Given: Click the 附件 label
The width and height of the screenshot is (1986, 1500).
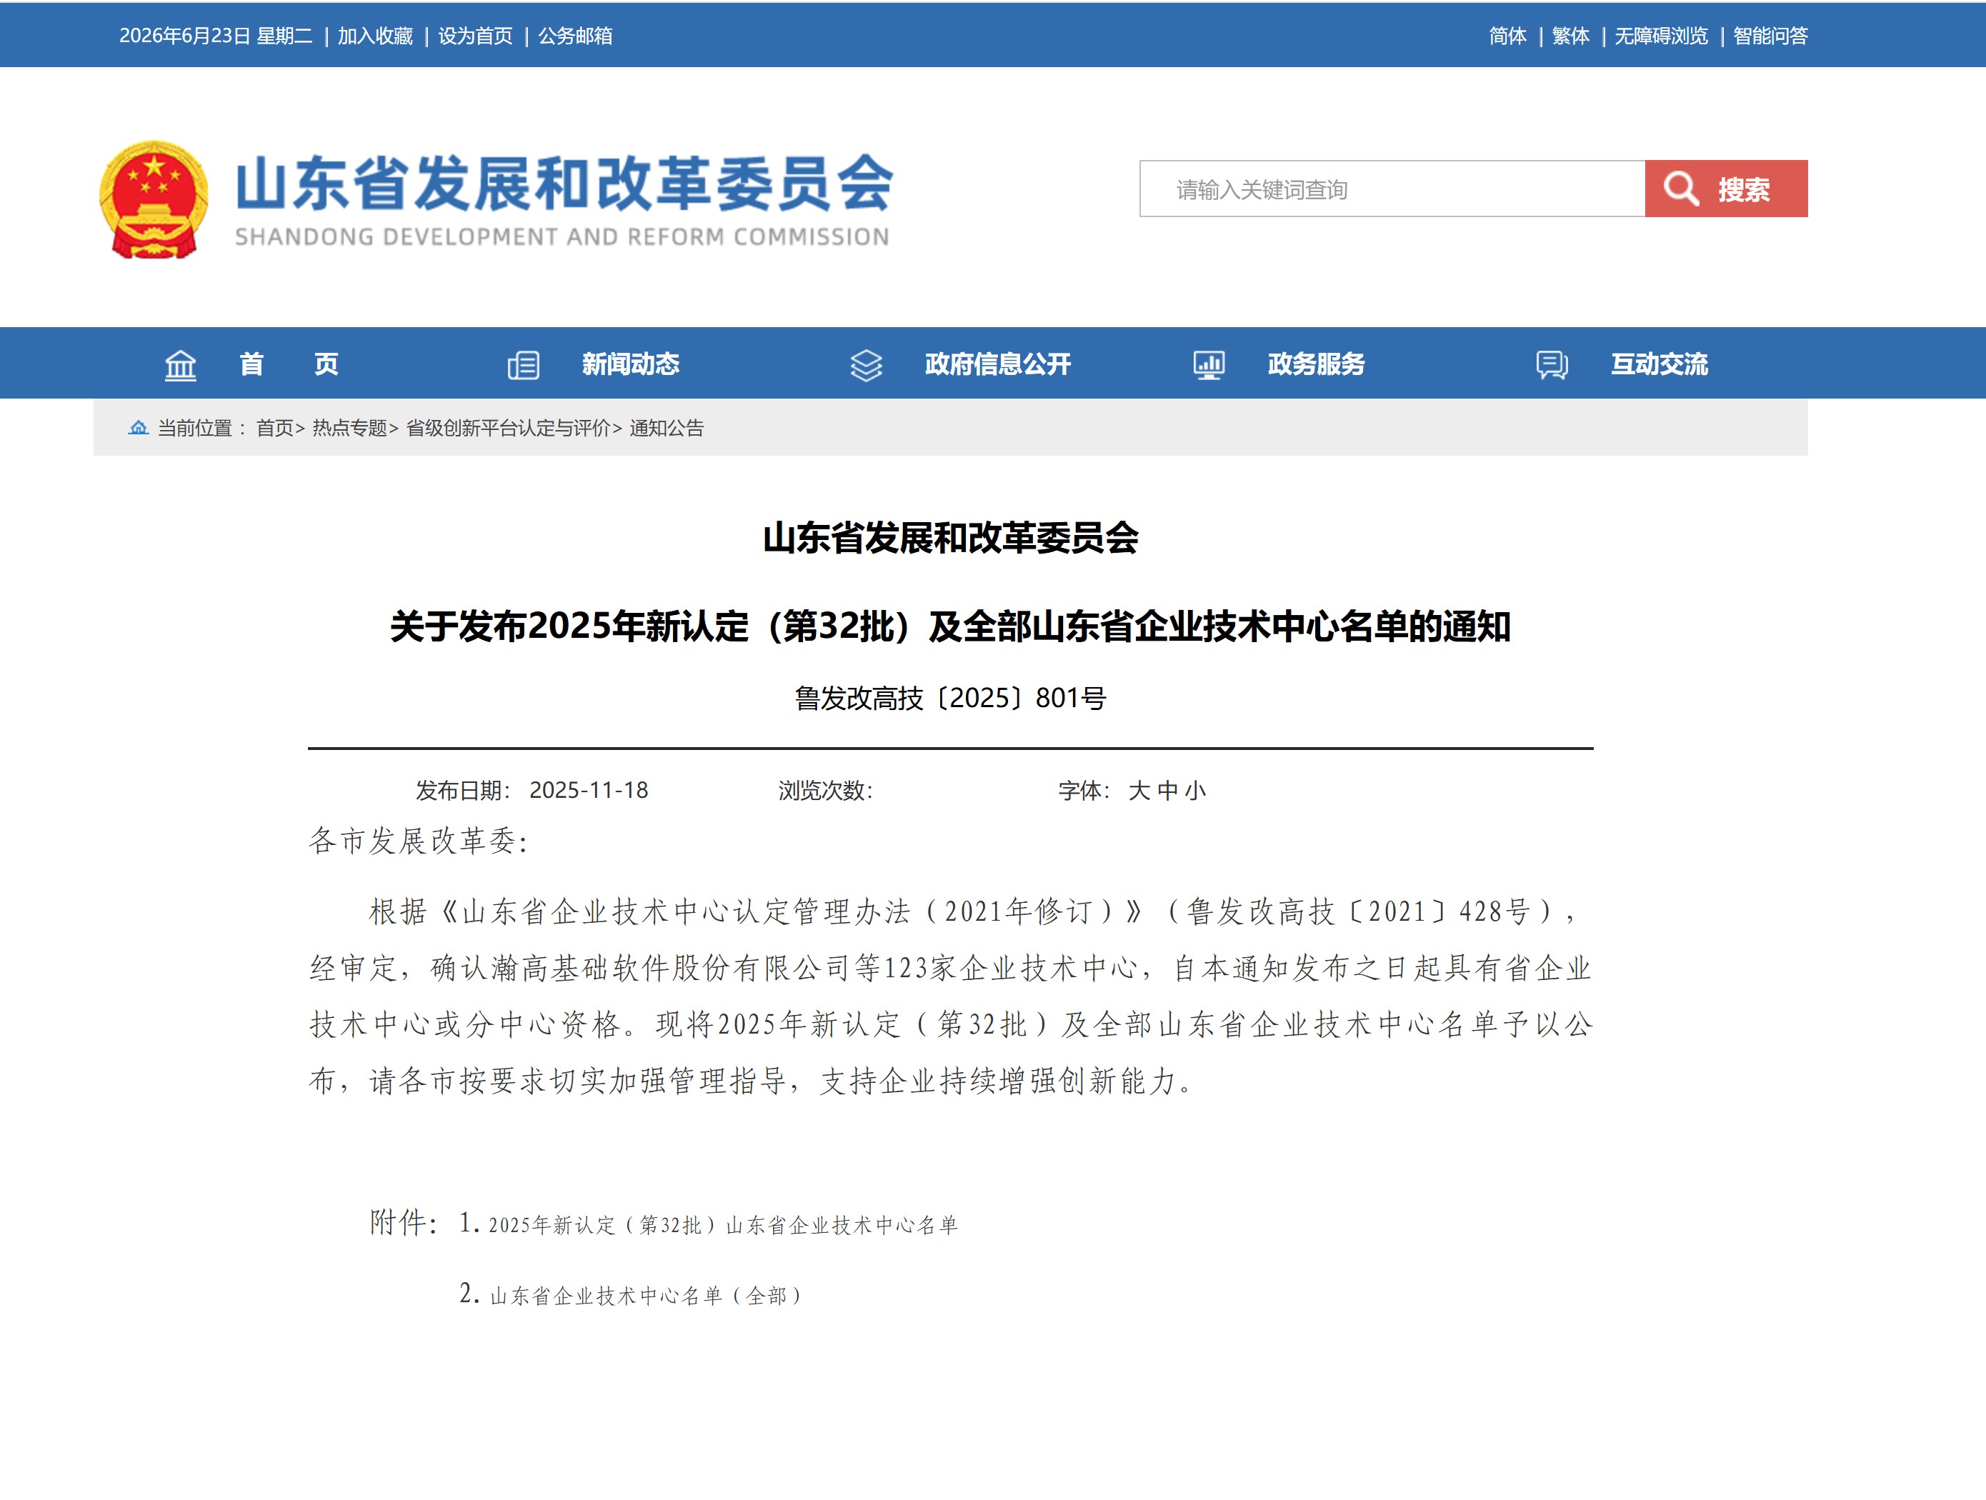Looking at the screenshot, I should (x=403, y=1223).
